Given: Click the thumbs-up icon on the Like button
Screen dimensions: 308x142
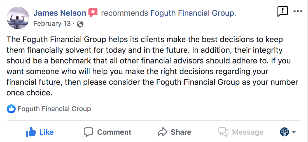Looking at the screenshot, I should 31,132.
